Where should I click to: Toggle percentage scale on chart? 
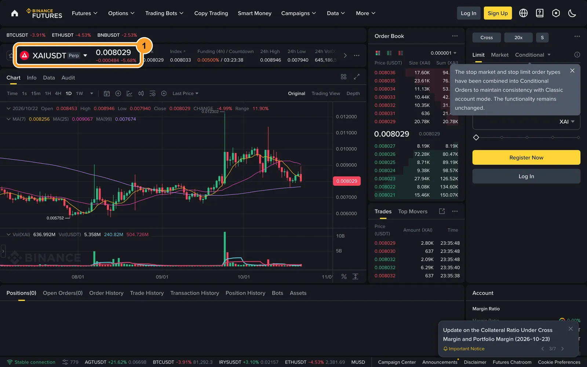[x=344, y=277]
